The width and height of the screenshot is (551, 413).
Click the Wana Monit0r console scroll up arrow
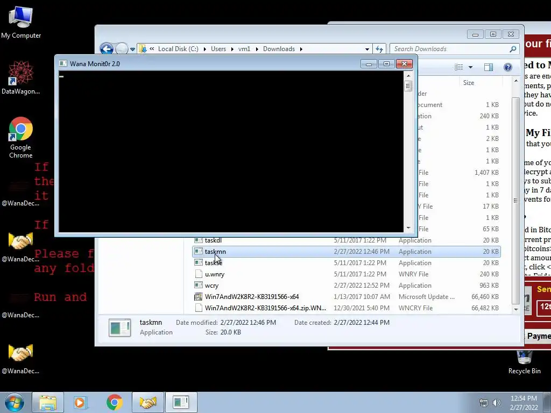click(x=408, y=75)
